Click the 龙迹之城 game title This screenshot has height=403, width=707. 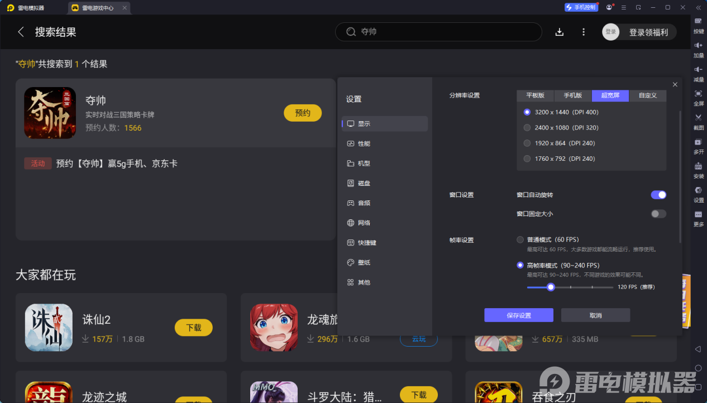point(104,397)
